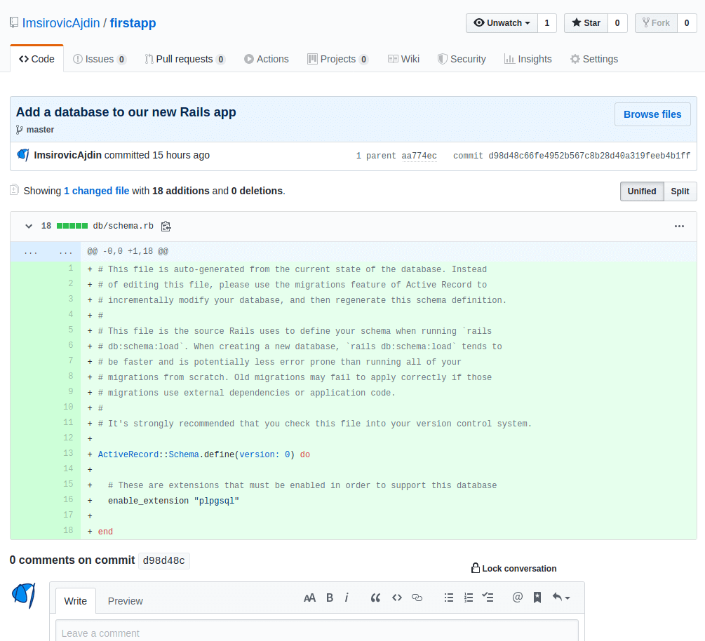Image resolution: width=705 pixels, height=641 pixels.
Task: Open parent commit aa774ec
Action: point(419,156)
